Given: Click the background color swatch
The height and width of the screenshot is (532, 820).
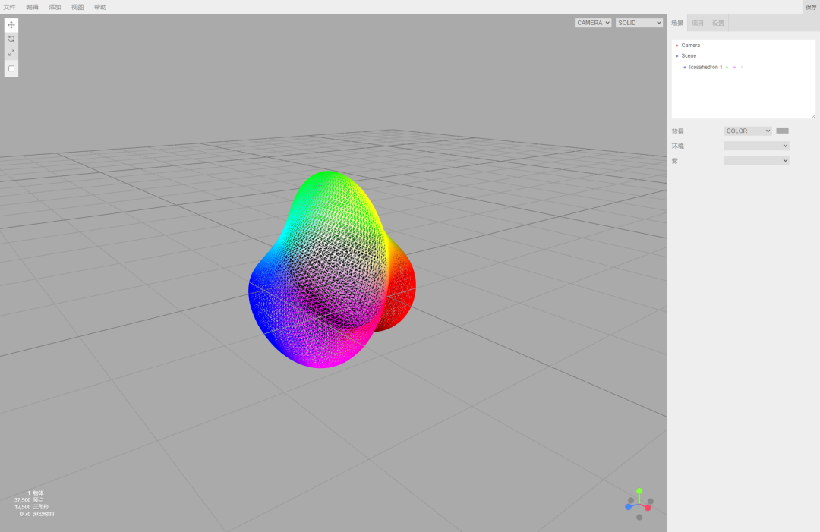Looking at the screenshot, I should point(782,131).
